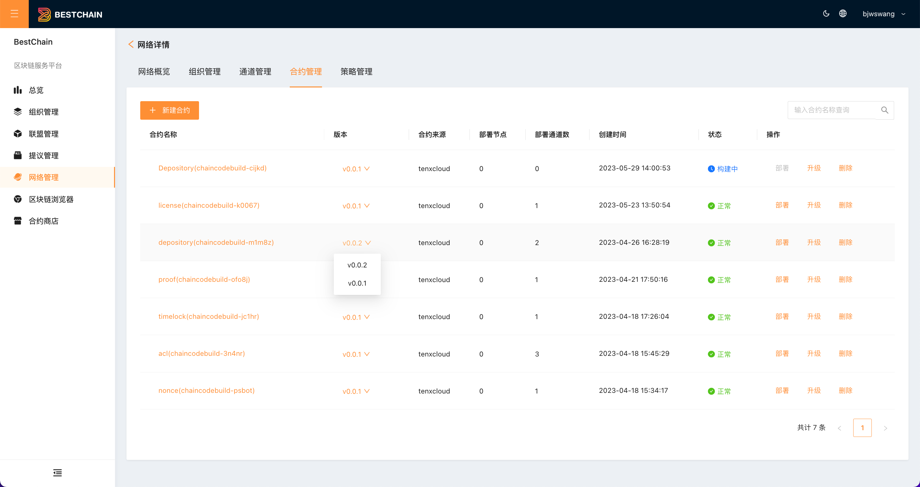
Task: Click the next page arrow
Action: (x=885, y=428)
